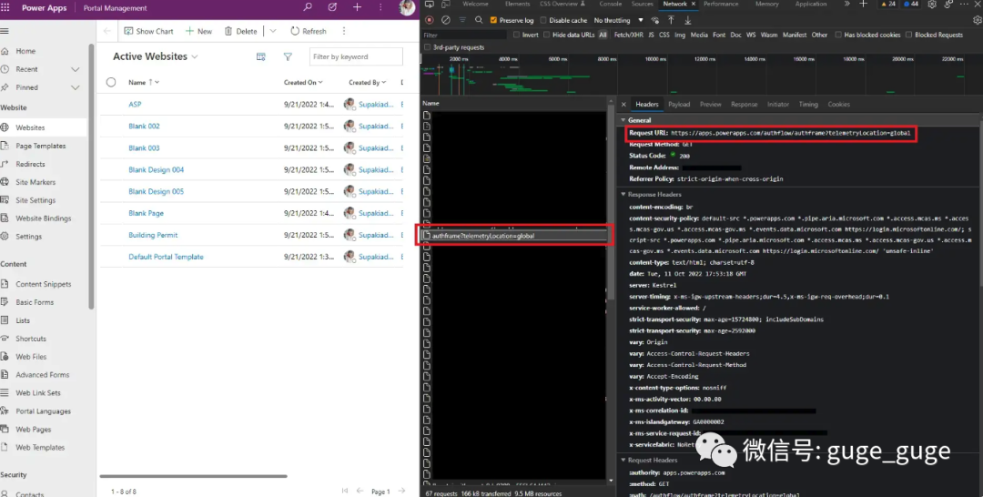Open command bar overflow next to Refresh

click(343, 31)
